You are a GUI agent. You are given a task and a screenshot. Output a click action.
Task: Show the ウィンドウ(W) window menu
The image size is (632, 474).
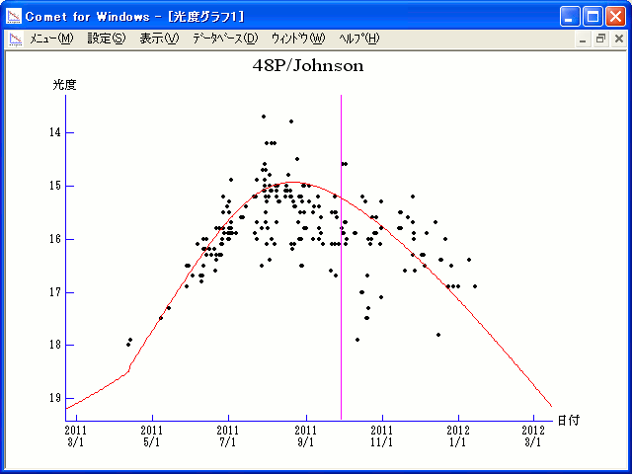297,39
